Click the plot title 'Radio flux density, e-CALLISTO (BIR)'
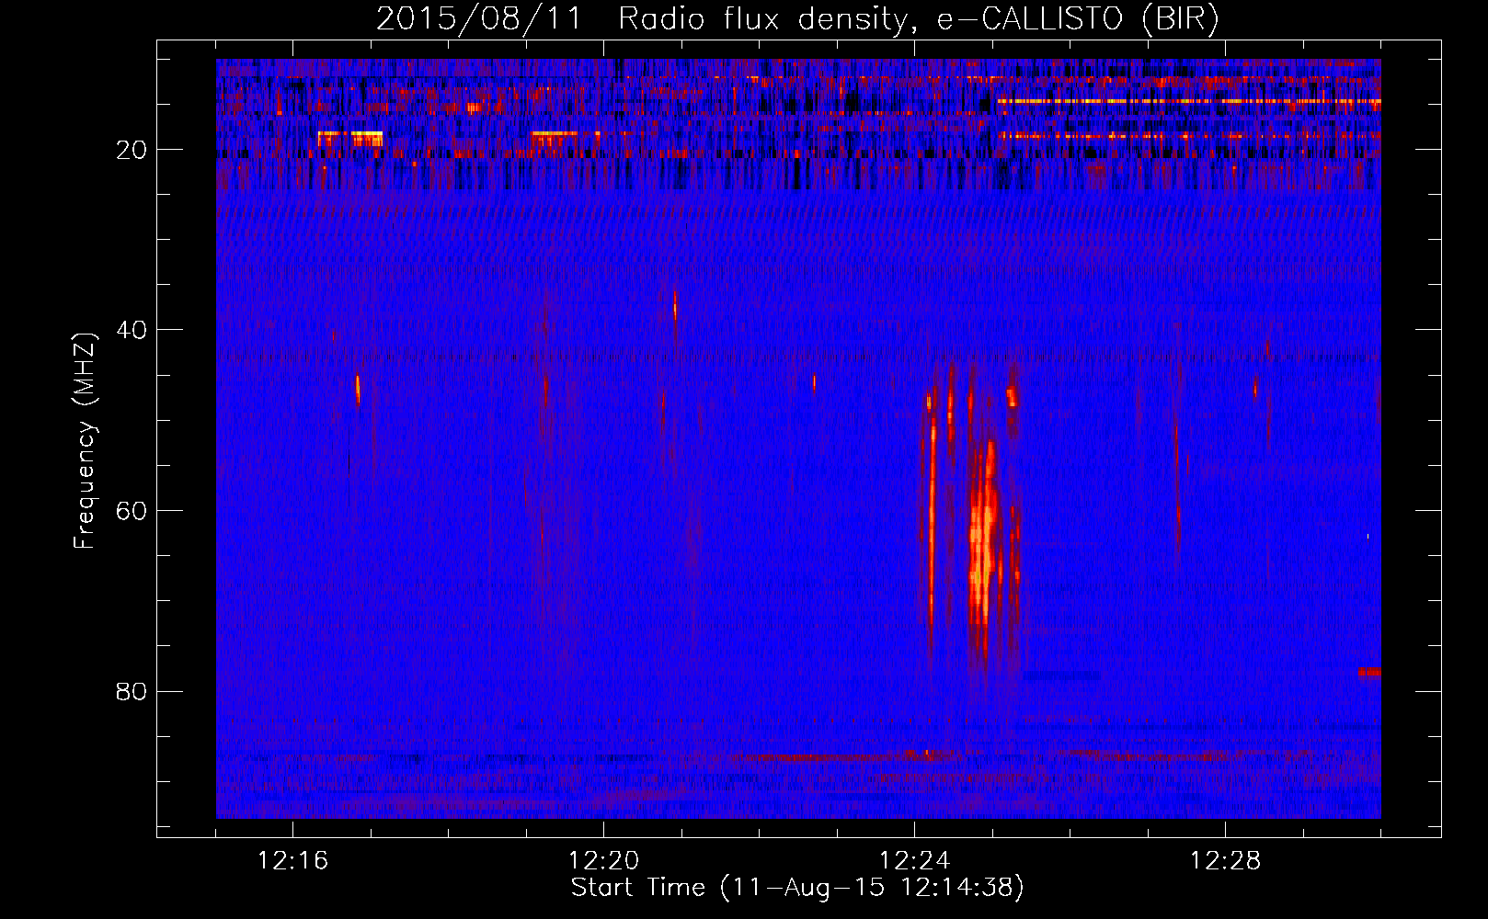The height and width of the screenshot is (919, 1488). point(918,19)
